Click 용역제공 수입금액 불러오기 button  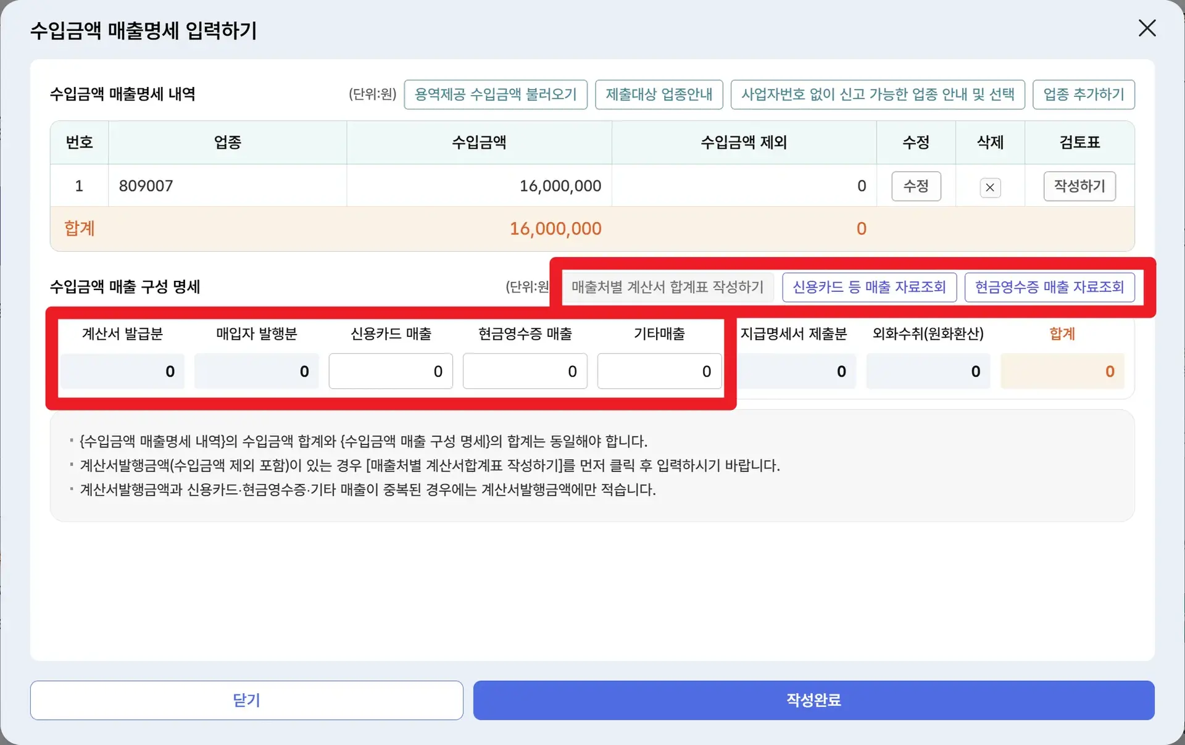click(x=495, y=94)
